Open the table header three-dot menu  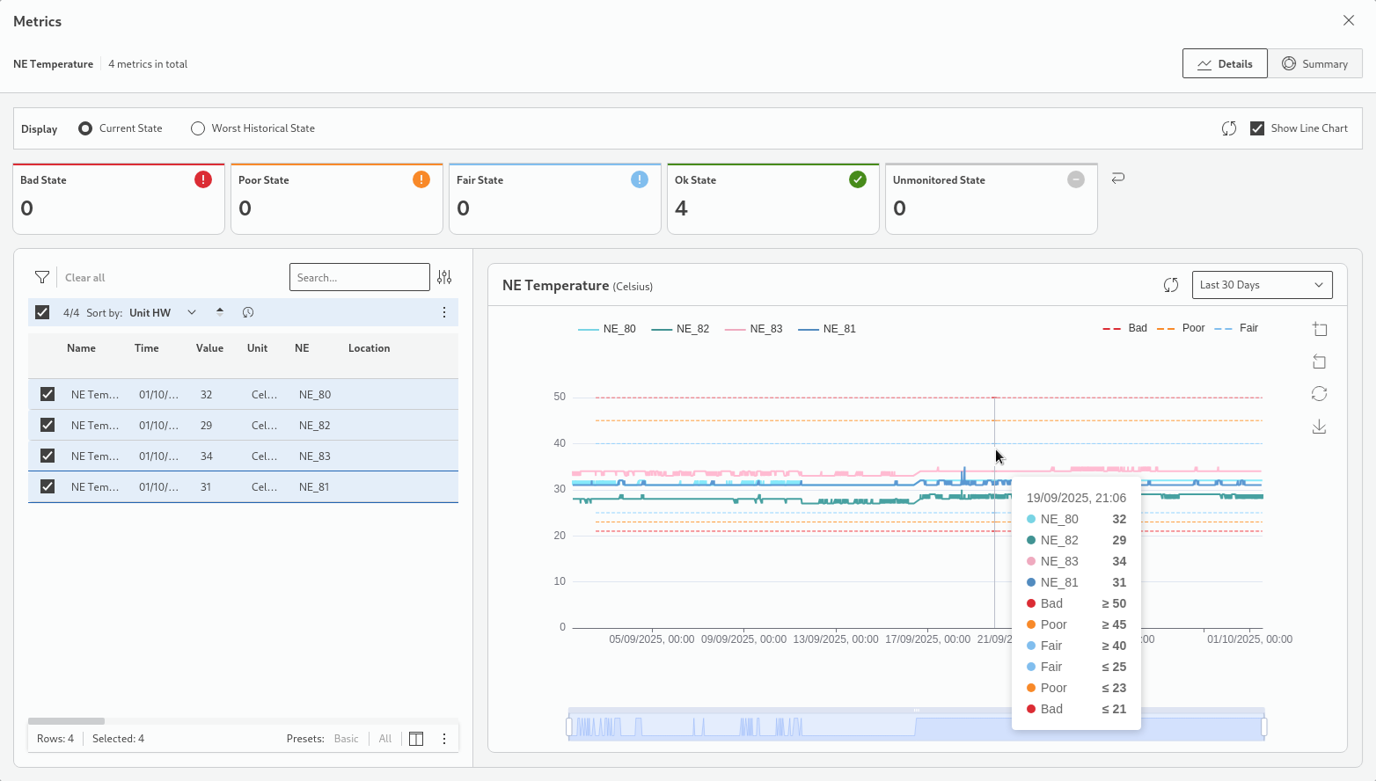click(x=444, y=312)
